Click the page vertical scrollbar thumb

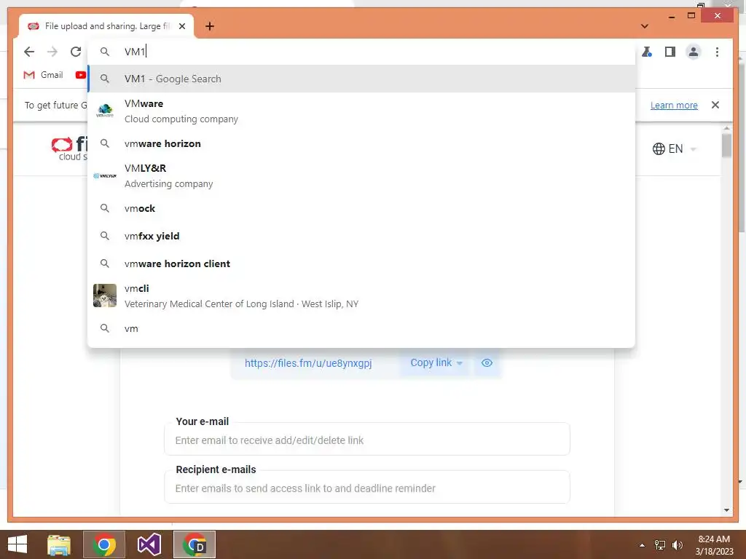(726, 146)
